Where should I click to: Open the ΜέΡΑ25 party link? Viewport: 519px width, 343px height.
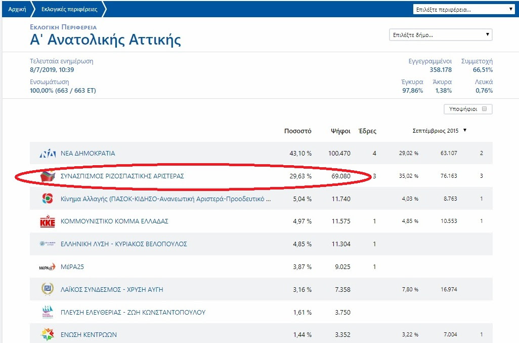click(x=72, y=267)
